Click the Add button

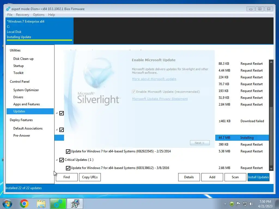(212, 177)
